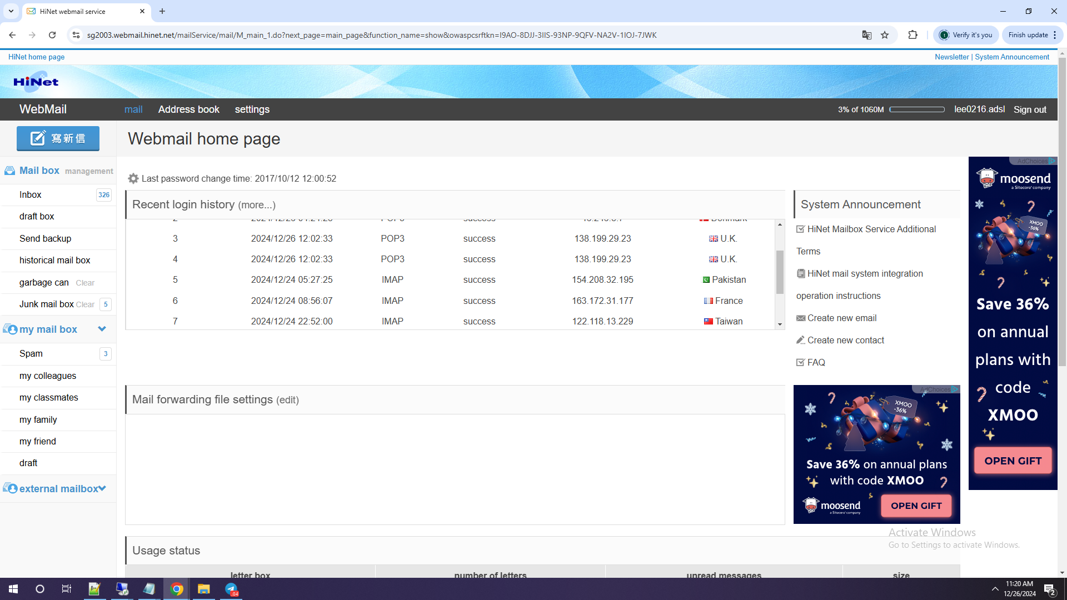
Task: Click Clear next to garbage can
Action: [85, 283]
